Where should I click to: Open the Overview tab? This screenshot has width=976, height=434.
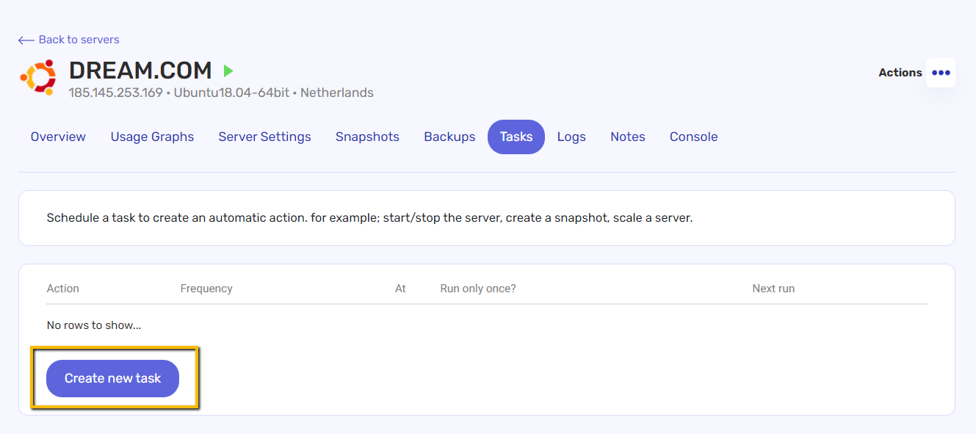tap(58, 137)
